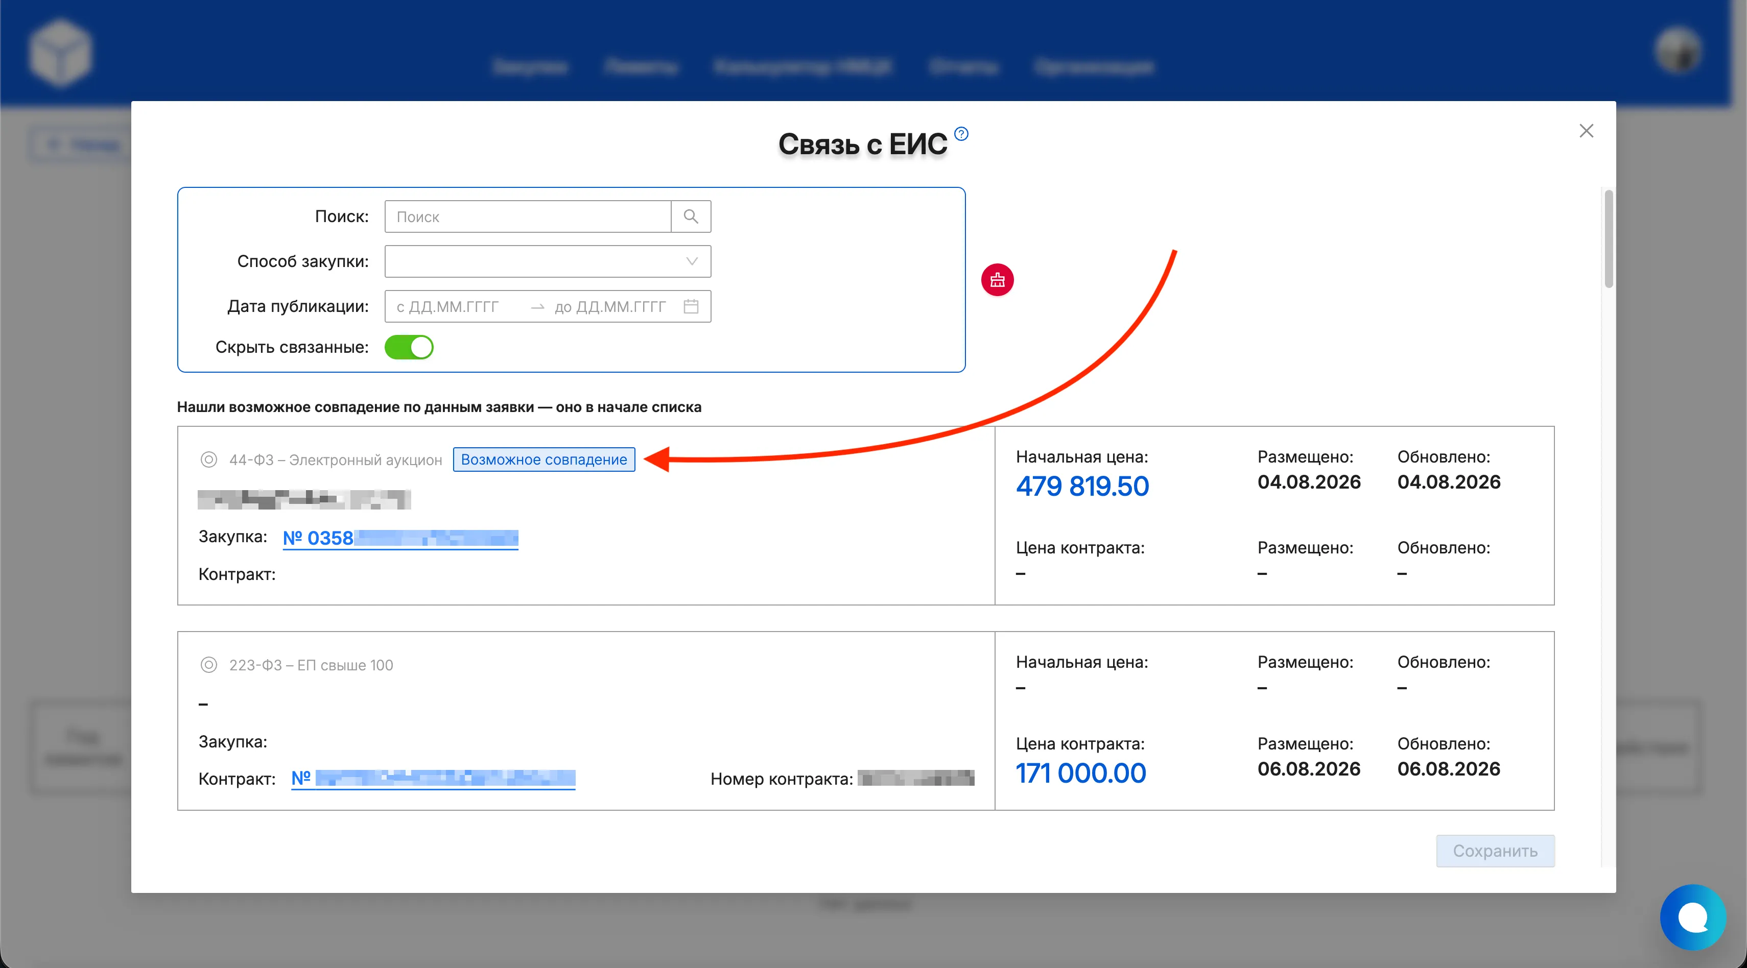Click the search magnifier icon
Screen dimensions: 1747x968
click(691, 216)
